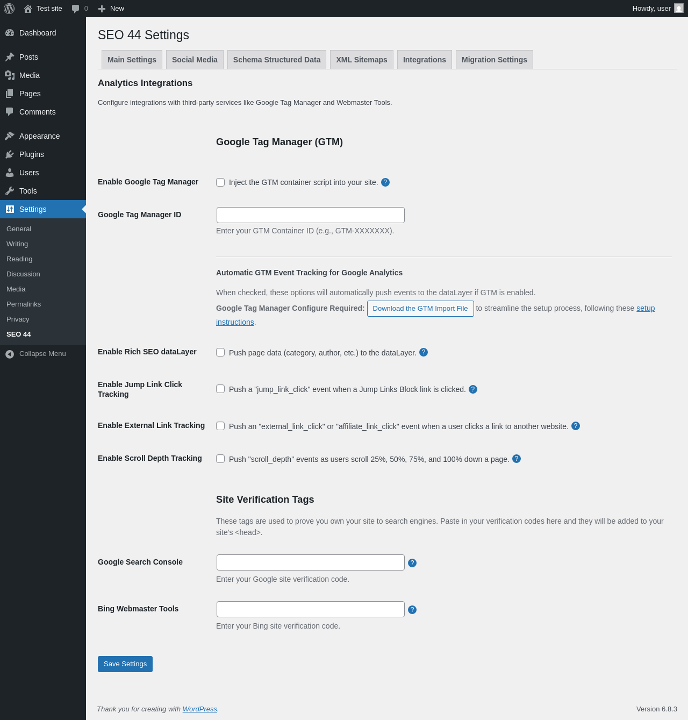Show help for Jump Link Click Tracking
The image size is (688, 720).
(473, 389)
